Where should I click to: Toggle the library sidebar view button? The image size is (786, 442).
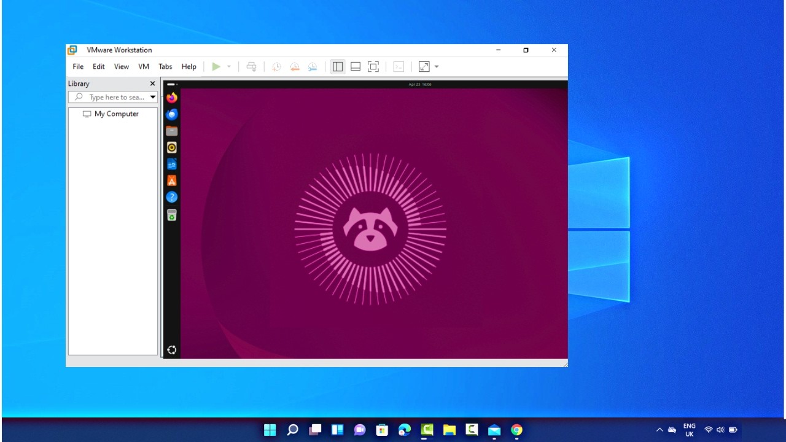coord(338,66)
